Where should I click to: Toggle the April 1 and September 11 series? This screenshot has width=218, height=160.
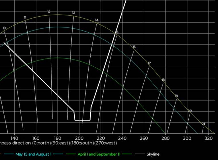pos(97,154)
